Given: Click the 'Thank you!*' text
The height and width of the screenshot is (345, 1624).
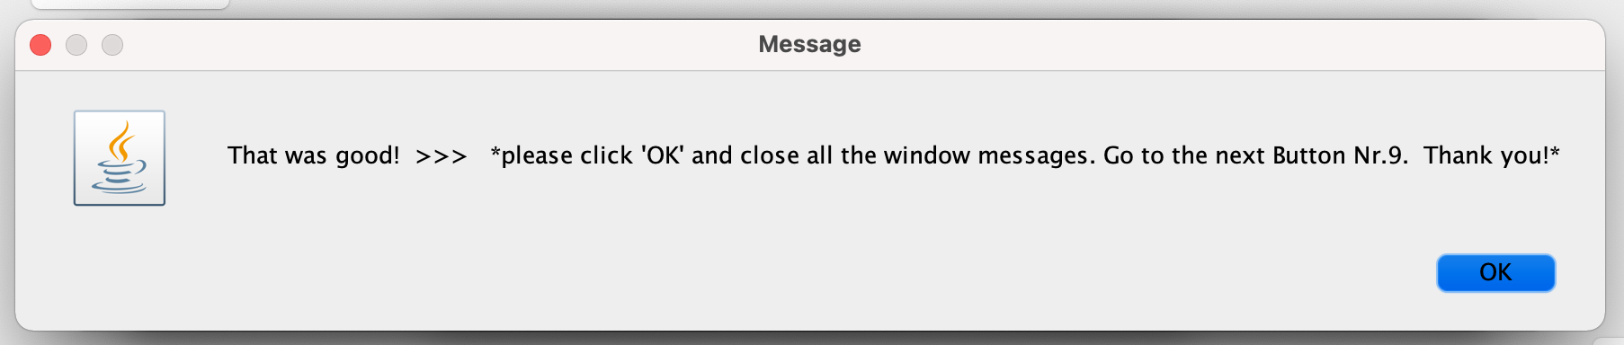Looking at the screenshot, I should [1491, 155].
